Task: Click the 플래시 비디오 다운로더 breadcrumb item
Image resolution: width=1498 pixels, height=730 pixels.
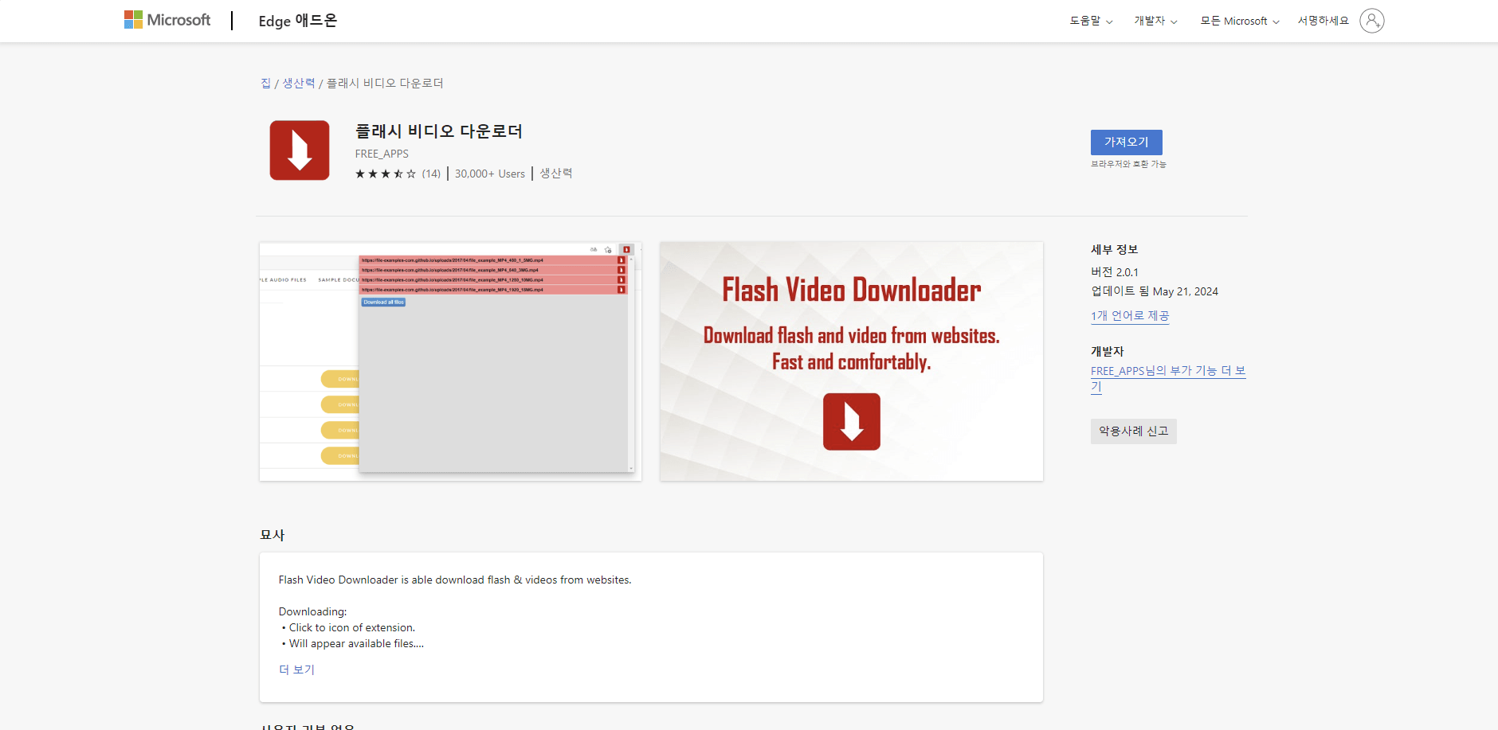Action: [385, 83]
